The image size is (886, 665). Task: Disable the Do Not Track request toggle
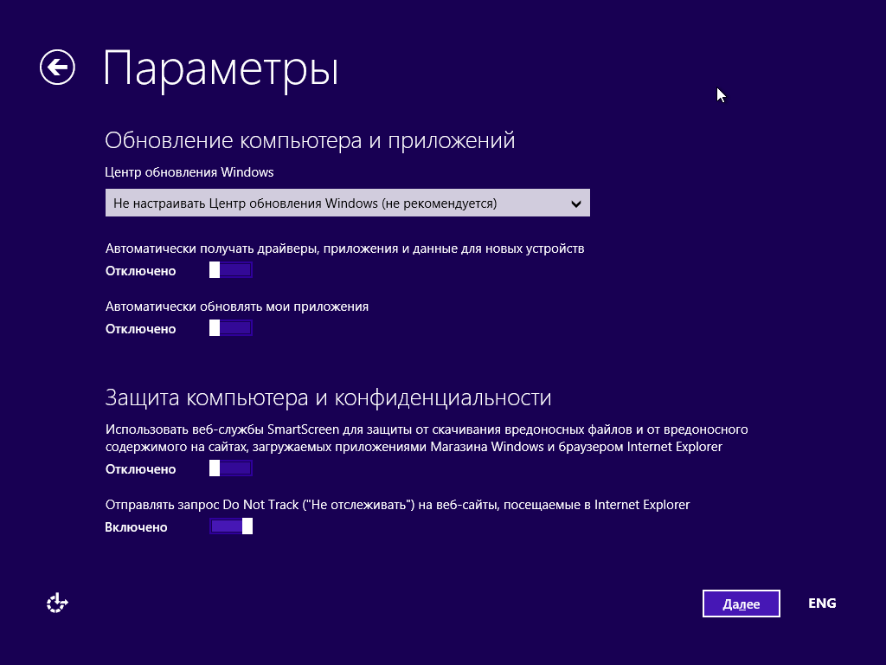click(x=230, y=526)
